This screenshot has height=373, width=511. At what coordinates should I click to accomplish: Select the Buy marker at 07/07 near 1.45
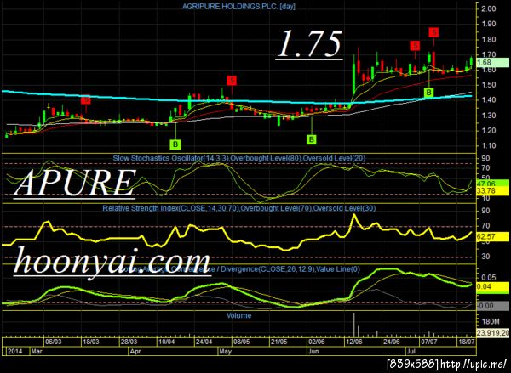pos(429,93)
